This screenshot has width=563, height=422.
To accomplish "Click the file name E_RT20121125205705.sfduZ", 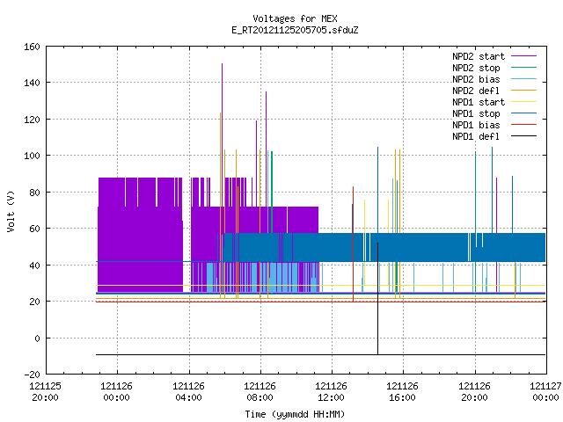I will (x=295, y=30).
